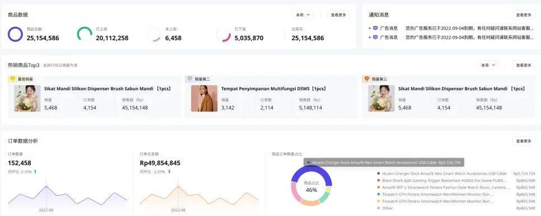Click the gray legend dot for Other
The image size is (541, 216).
point(379,208)
